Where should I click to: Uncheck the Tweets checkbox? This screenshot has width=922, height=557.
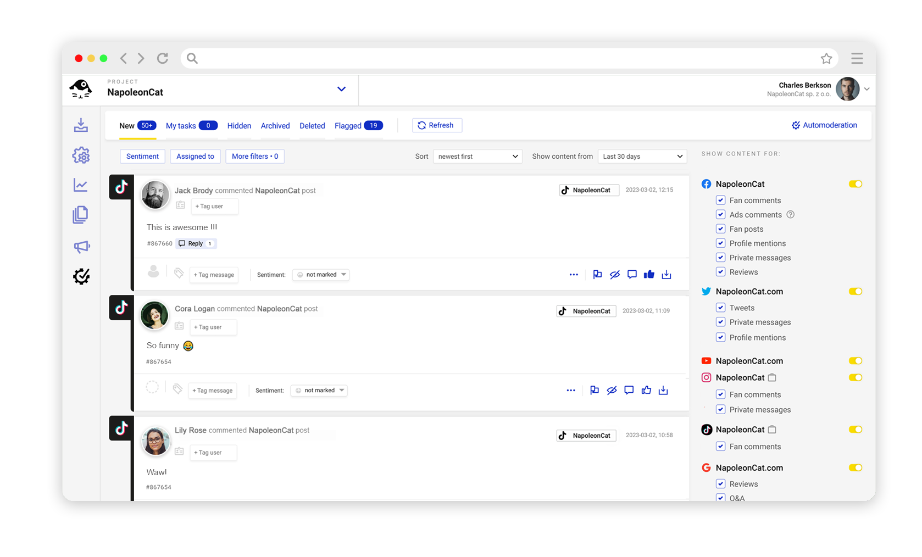click(x=720, y=308)
